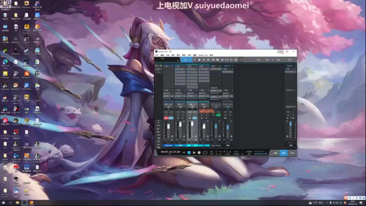The width and height of the screenshot is (366, 206).
Task: Toggle the blue monitor button on first channel
Action: point(171,118)
